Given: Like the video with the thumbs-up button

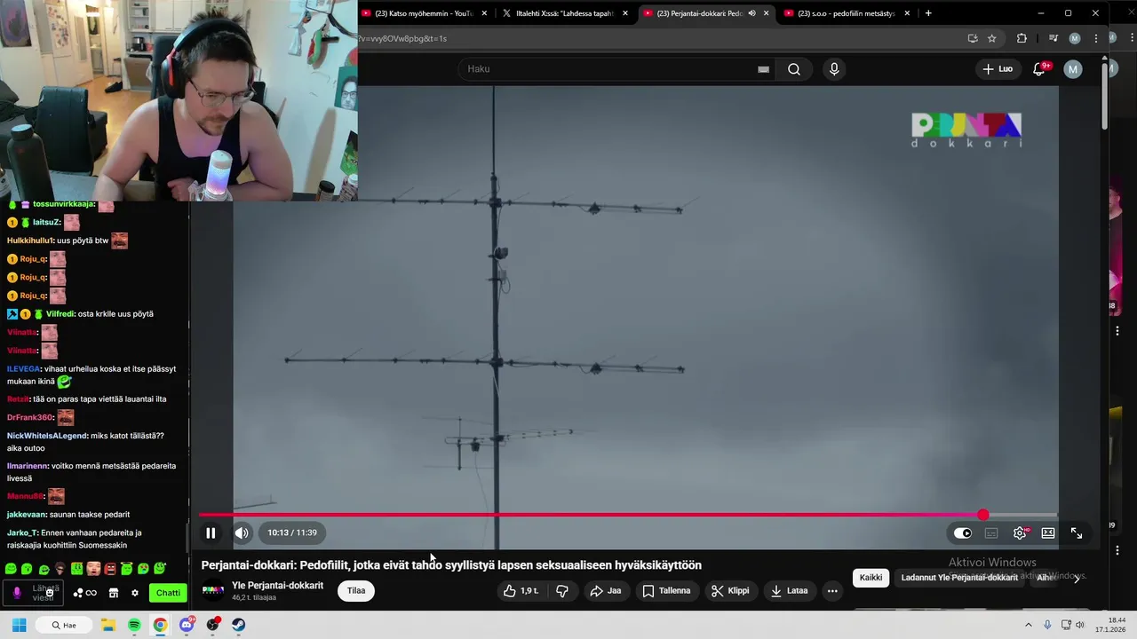Looking at the screenshot, I should coord(521,590).
